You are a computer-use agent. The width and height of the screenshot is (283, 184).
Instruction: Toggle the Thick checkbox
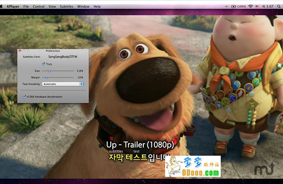click(43, 64)
